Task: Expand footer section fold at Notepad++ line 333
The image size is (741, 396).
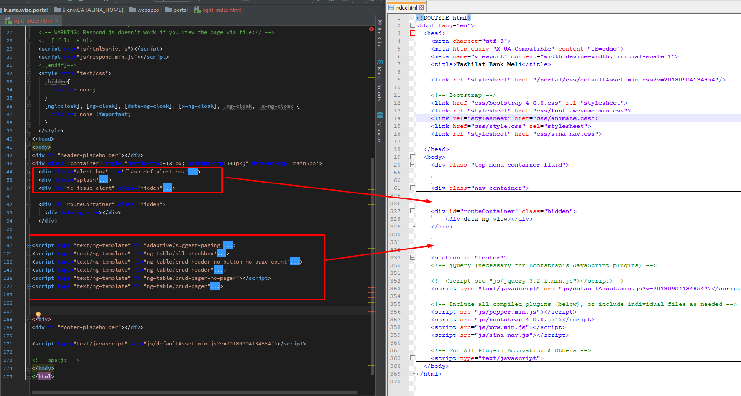Action: coord(413,258)
